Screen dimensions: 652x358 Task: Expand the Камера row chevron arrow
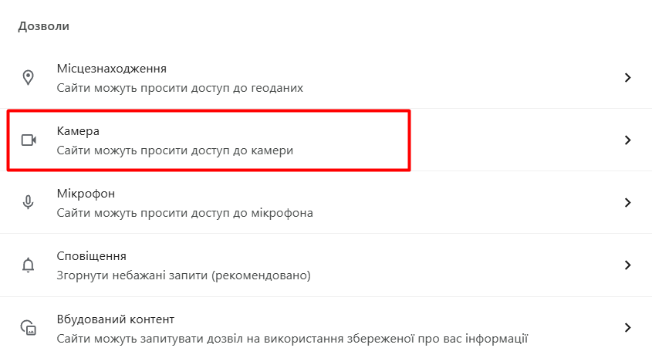click(x=627, y=140)
